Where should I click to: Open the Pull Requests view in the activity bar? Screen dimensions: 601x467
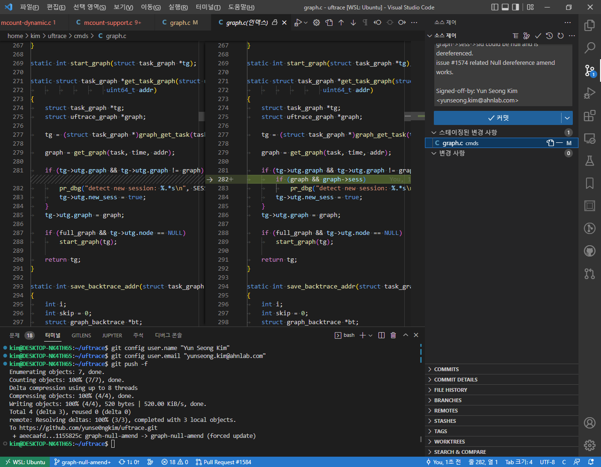pyautogui.click(x=590, y=273)
